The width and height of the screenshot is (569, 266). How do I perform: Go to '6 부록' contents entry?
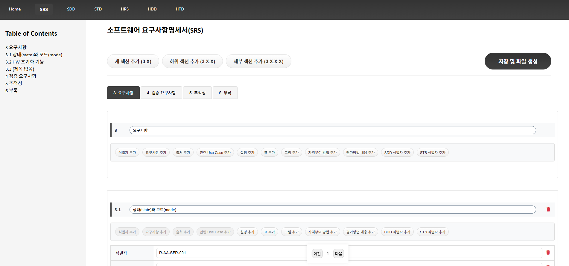tap(11, 90)
